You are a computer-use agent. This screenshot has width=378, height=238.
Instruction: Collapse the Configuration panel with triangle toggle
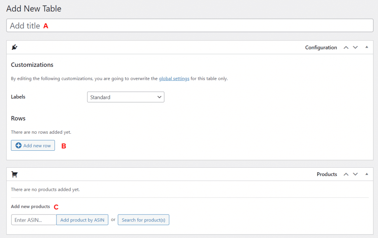[x=367, y=47]
